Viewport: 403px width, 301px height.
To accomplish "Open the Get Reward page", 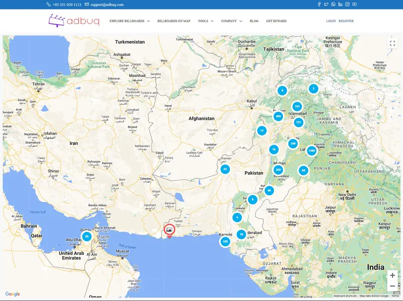I will click(276, 21).
